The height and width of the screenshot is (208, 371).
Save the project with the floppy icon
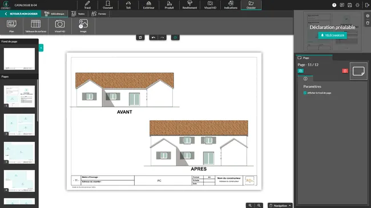tap(350, 5)
